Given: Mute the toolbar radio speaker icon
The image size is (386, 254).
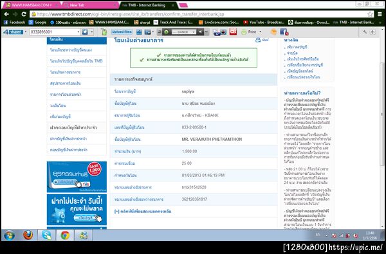Looking at the screenshot, I should coord(200,32).
